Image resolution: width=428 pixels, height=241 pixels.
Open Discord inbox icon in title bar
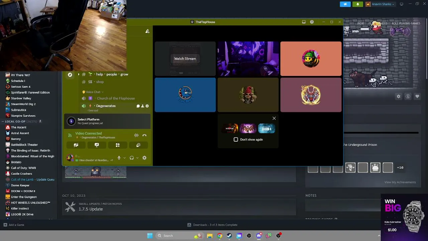(304, 22)
